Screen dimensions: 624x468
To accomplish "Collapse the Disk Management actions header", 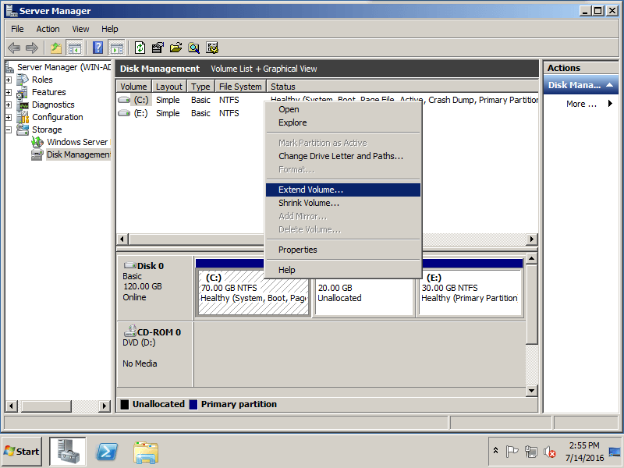I will tap(609, 85).
